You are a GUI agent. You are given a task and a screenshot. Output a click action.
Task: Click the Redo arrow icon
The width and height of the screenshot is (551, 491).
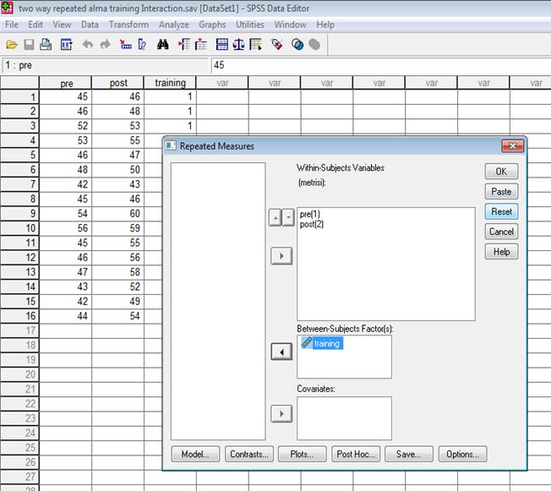pyautogui.click(x=105, y=45)
